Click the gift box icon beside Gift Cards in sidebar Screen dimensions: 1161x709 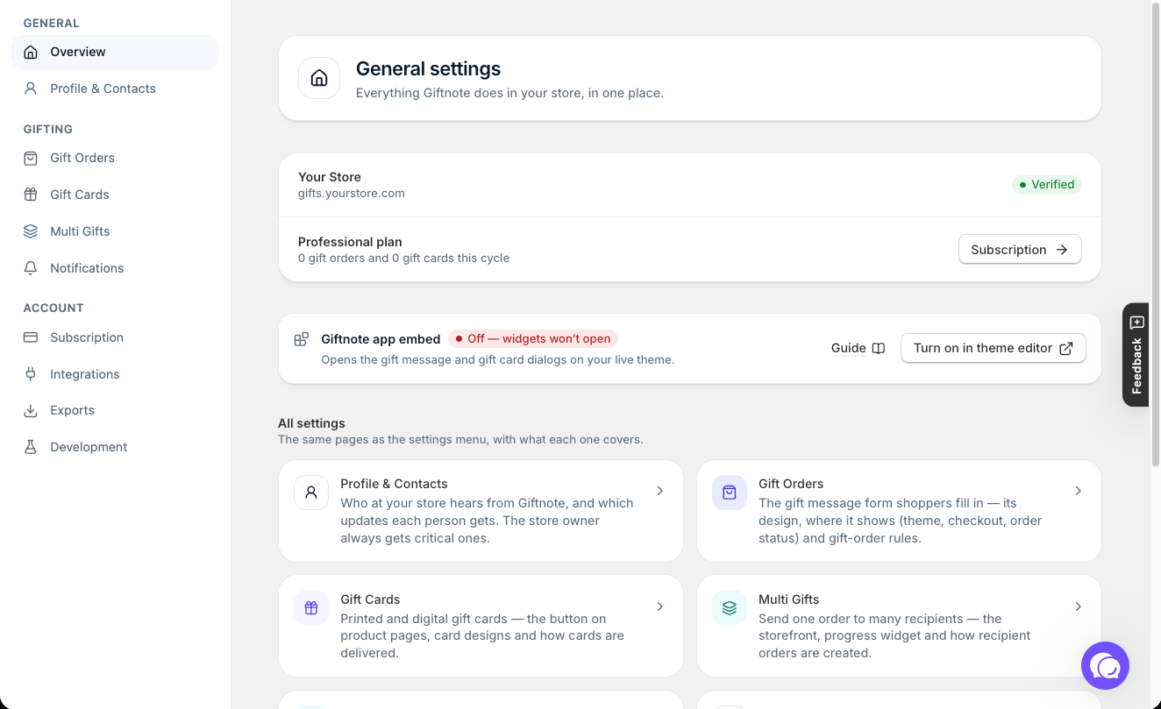click(x=31, y=195)
